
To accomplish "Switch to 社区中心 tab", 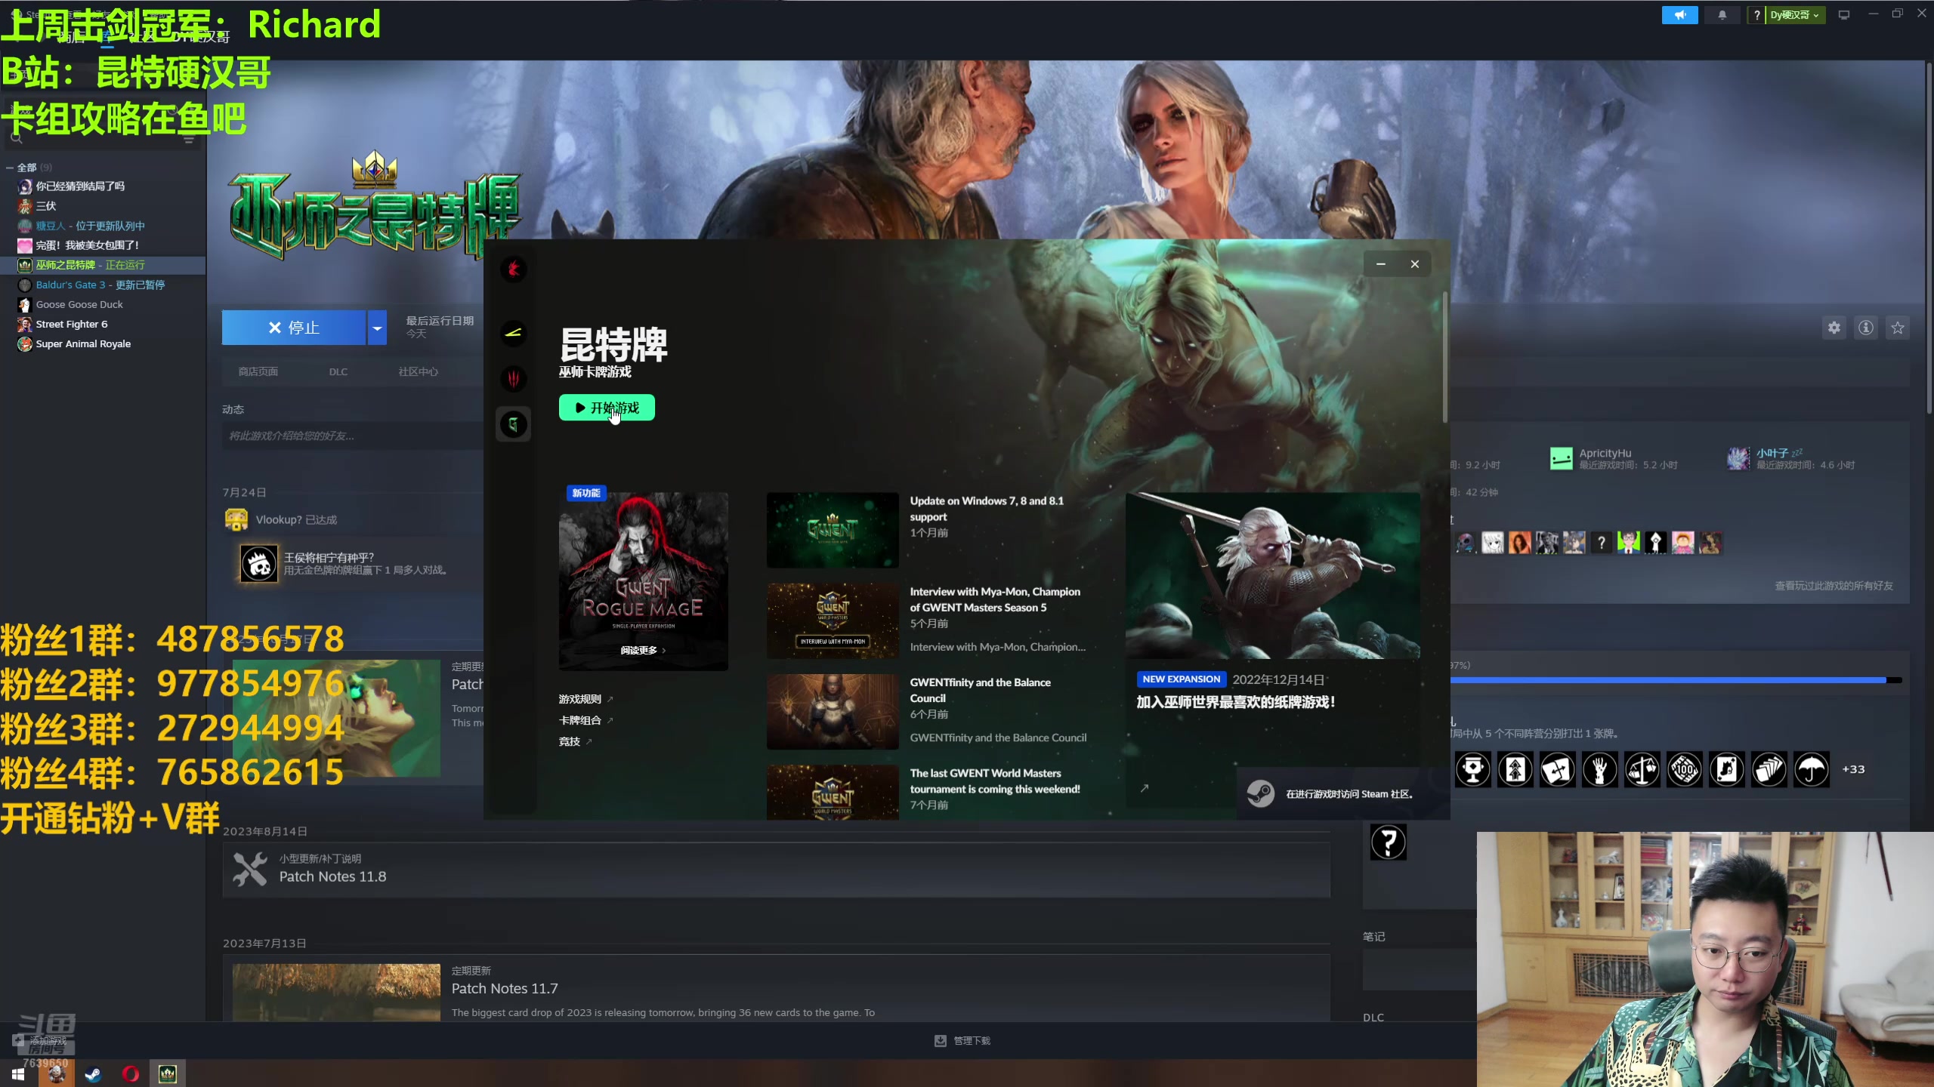I will [418, 371].
